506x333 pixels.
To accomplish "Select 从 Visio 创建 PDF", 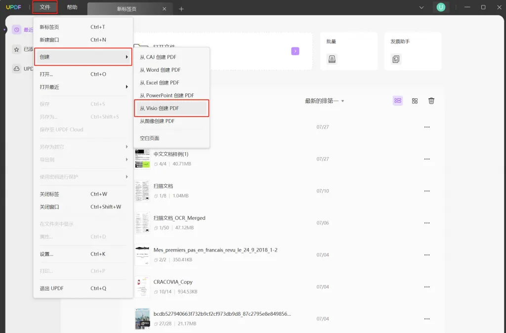I will tap(171, 108).
